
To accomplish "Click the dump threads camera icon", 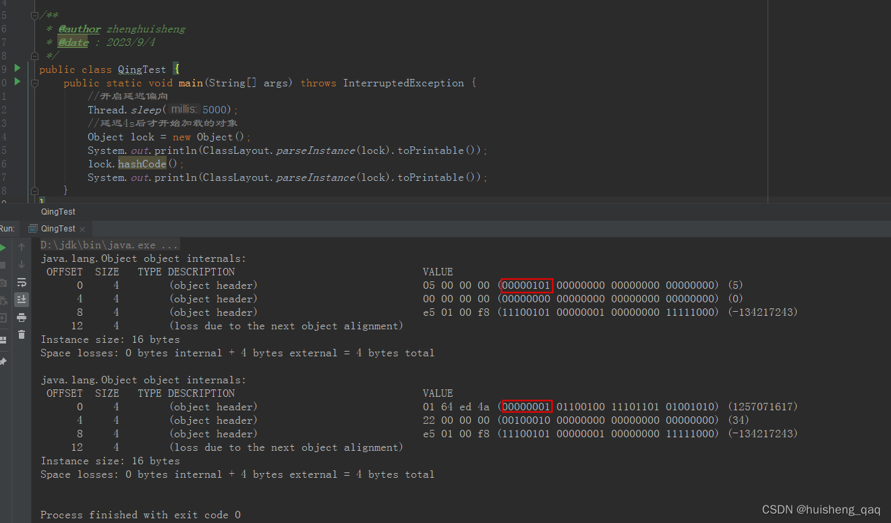I will click(x=3, y=283).
